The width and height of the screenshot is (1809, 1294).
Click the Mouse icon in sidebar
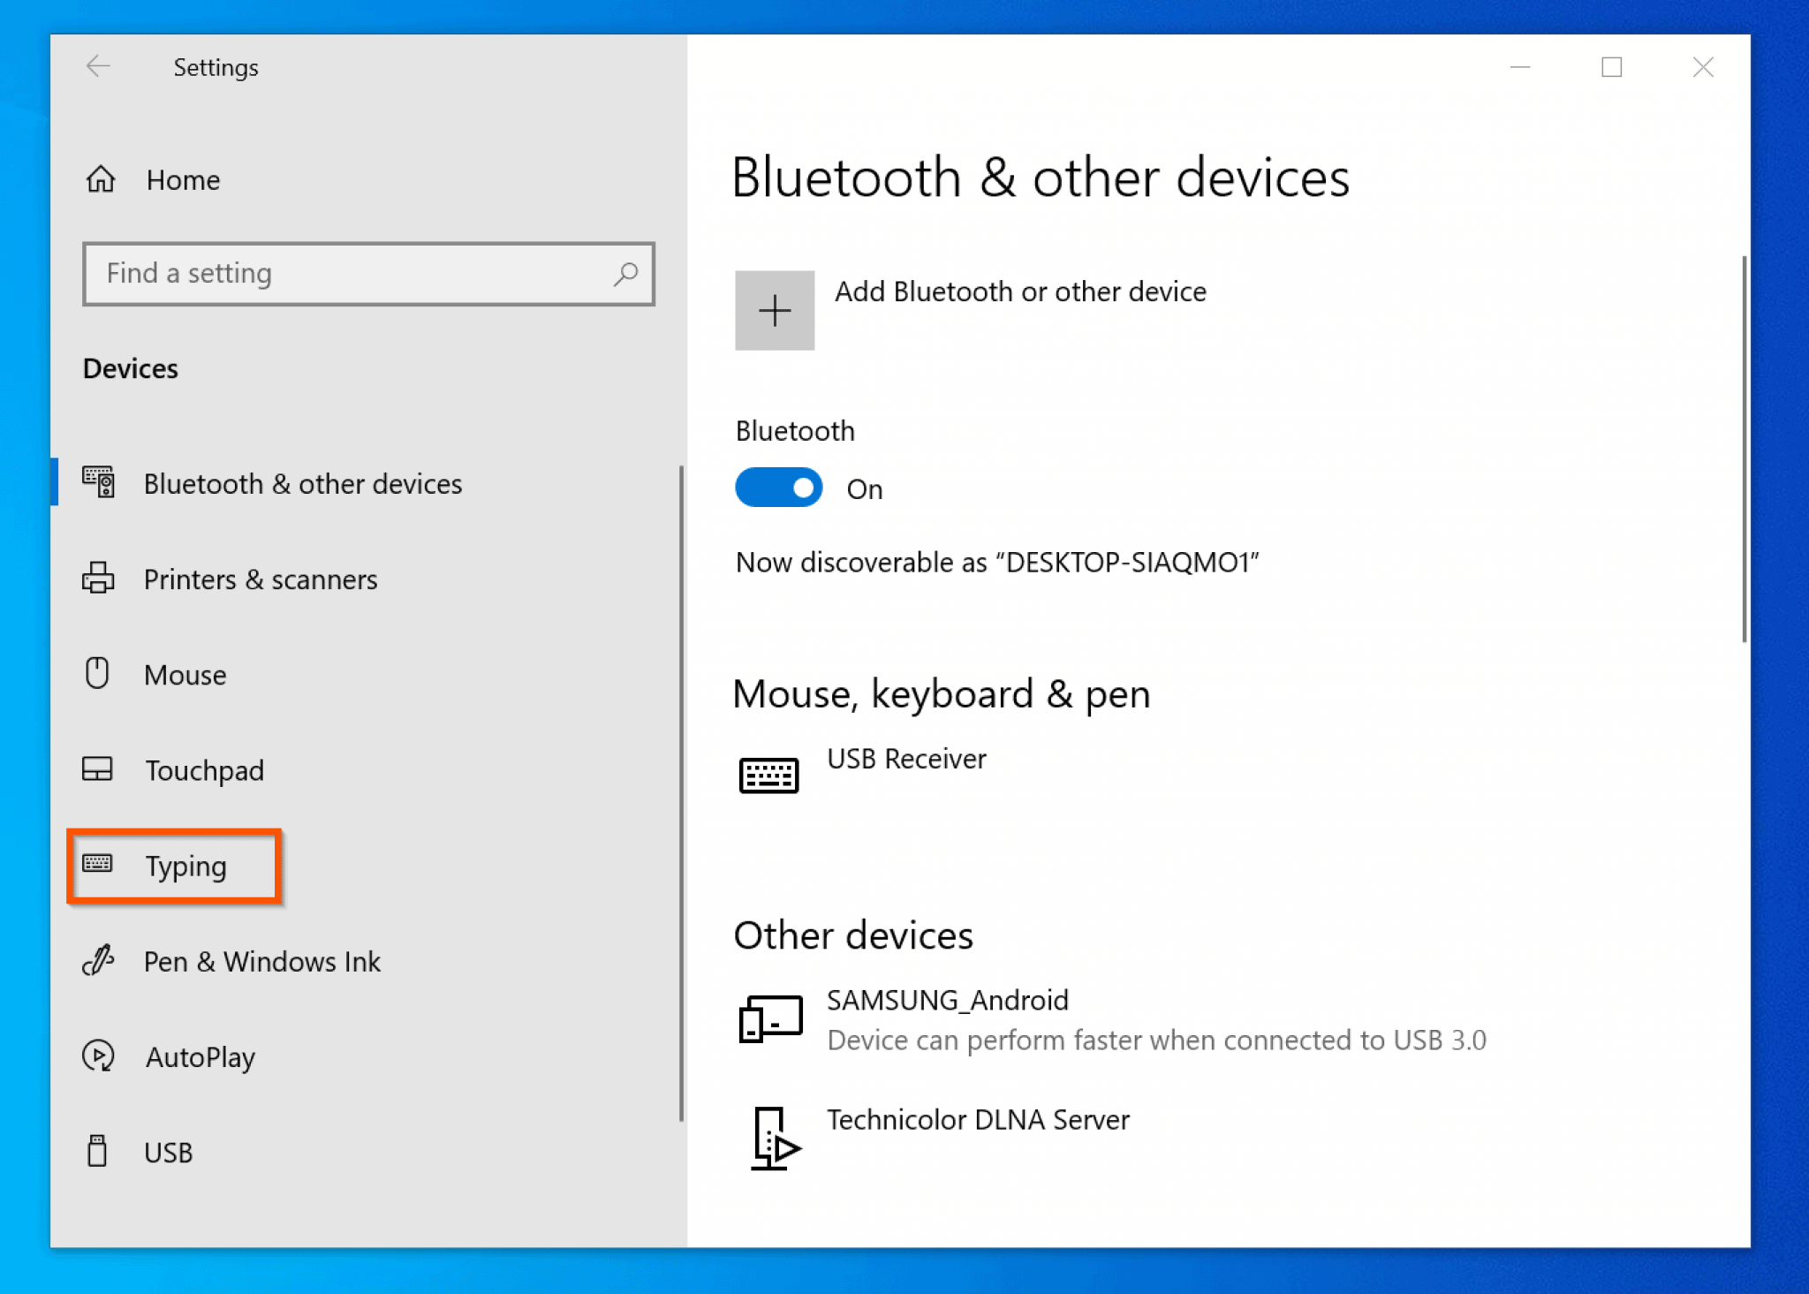pyautogui.click(x=97, y=673)
